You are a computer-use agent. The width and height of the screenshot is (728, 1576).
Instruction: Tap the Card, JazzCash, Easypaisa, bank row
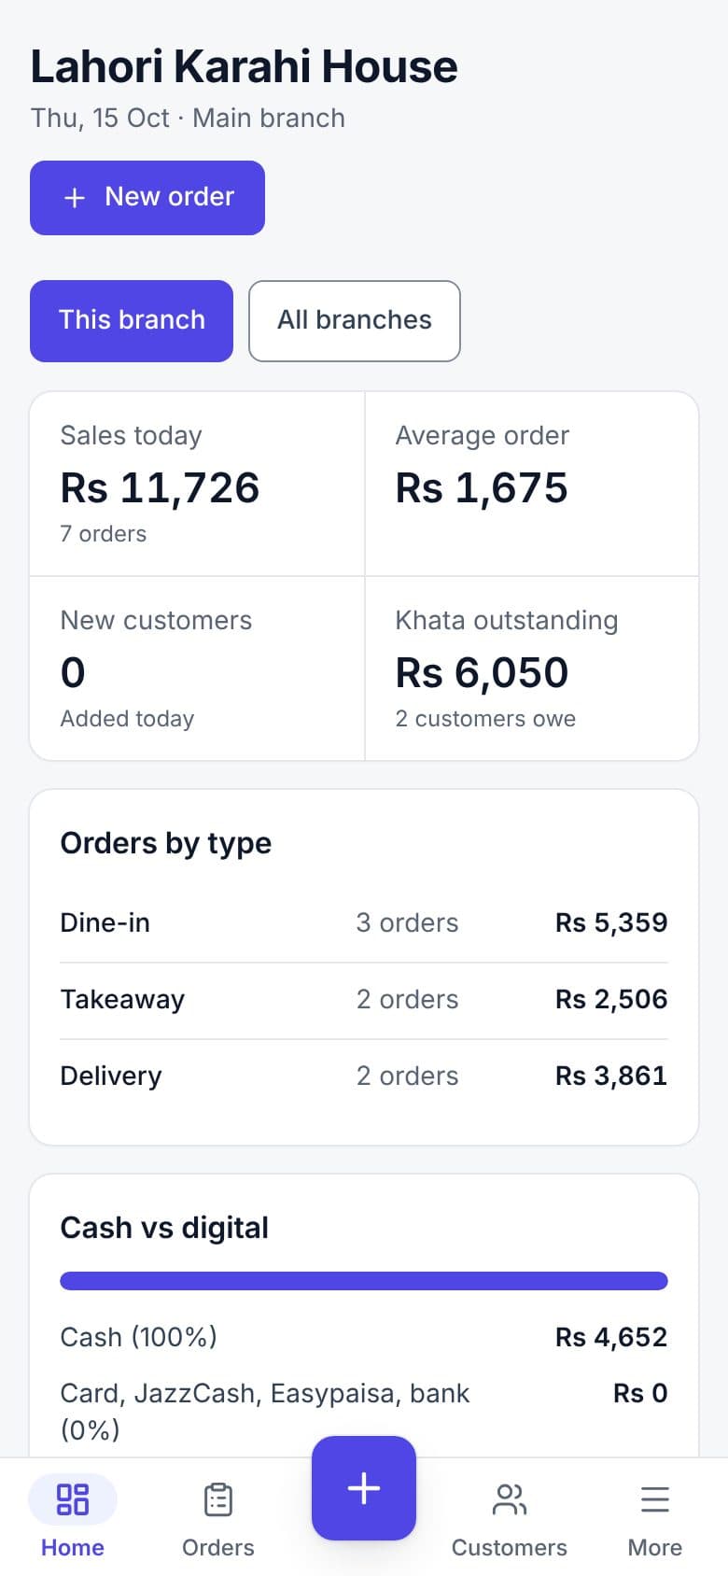pyautogui.click(x=364, y=1411)
